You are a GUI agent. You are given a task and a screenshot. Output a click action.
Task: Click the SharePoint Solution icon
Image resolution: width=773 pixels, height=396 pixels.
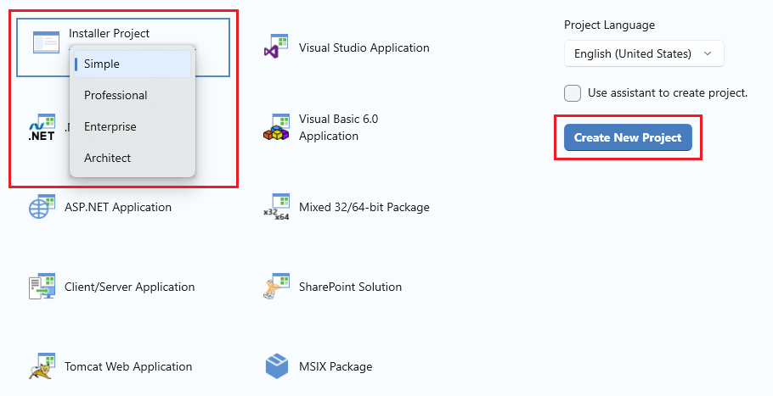[x=276, y=287]
